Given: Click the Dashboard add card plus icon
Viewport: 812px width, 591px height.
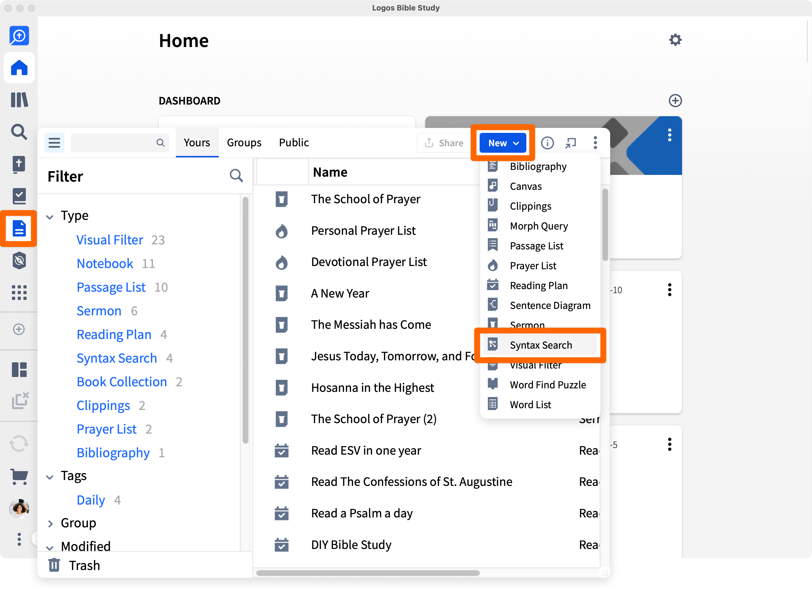Looking at the screenshot, I should pyautogui.click(x=675, y=100).
